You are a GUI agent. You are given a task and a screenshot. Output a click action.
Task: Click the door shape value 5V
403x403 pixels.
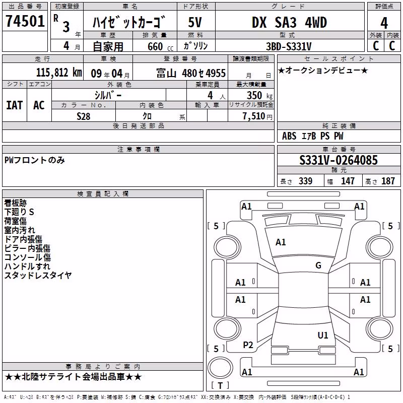195,22
